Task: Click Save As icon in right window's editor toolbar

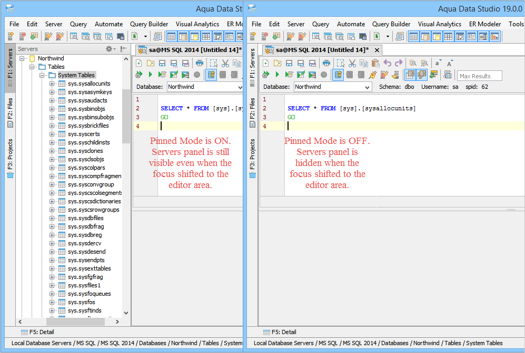Action: point(301,63)
